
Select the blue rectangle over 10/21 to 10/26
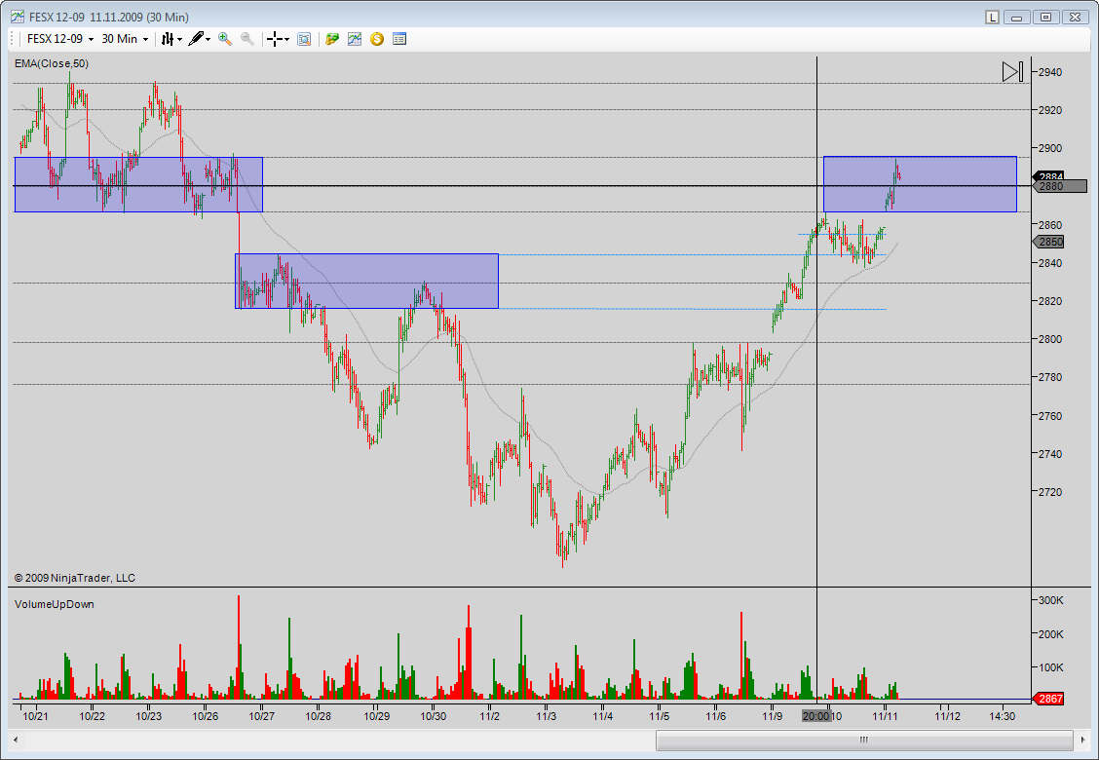click(x=138, y=184)
